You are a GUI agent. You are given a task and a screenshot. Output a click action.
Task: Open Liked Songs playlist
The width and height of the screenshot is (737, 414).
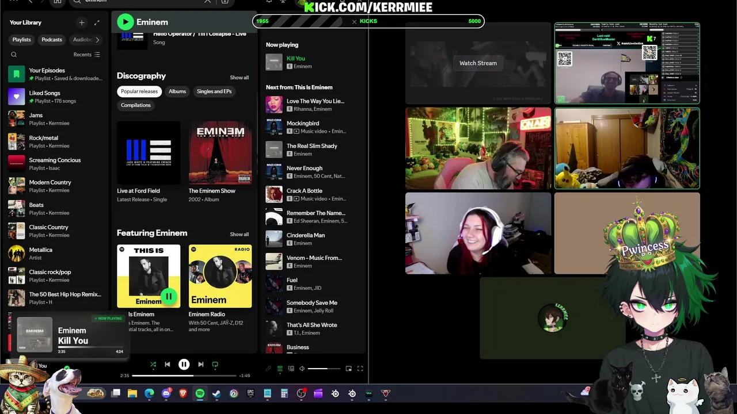point(55,97)
